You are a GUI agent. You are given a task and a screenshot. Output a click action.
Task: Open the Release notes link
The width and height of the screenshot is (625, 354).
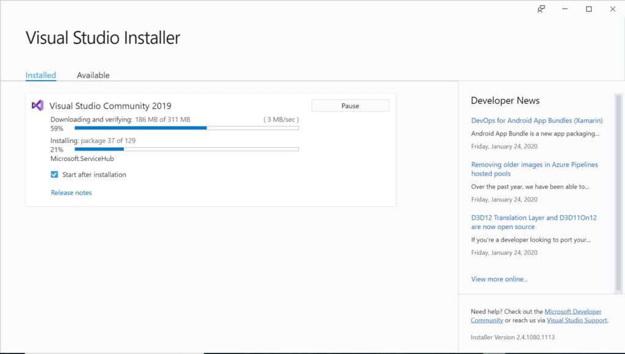(x=71, y=193)
